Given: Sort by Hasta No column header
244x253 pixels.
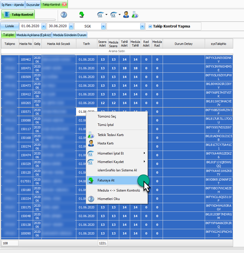Looking at the screenshot, I should click(26, 44).
